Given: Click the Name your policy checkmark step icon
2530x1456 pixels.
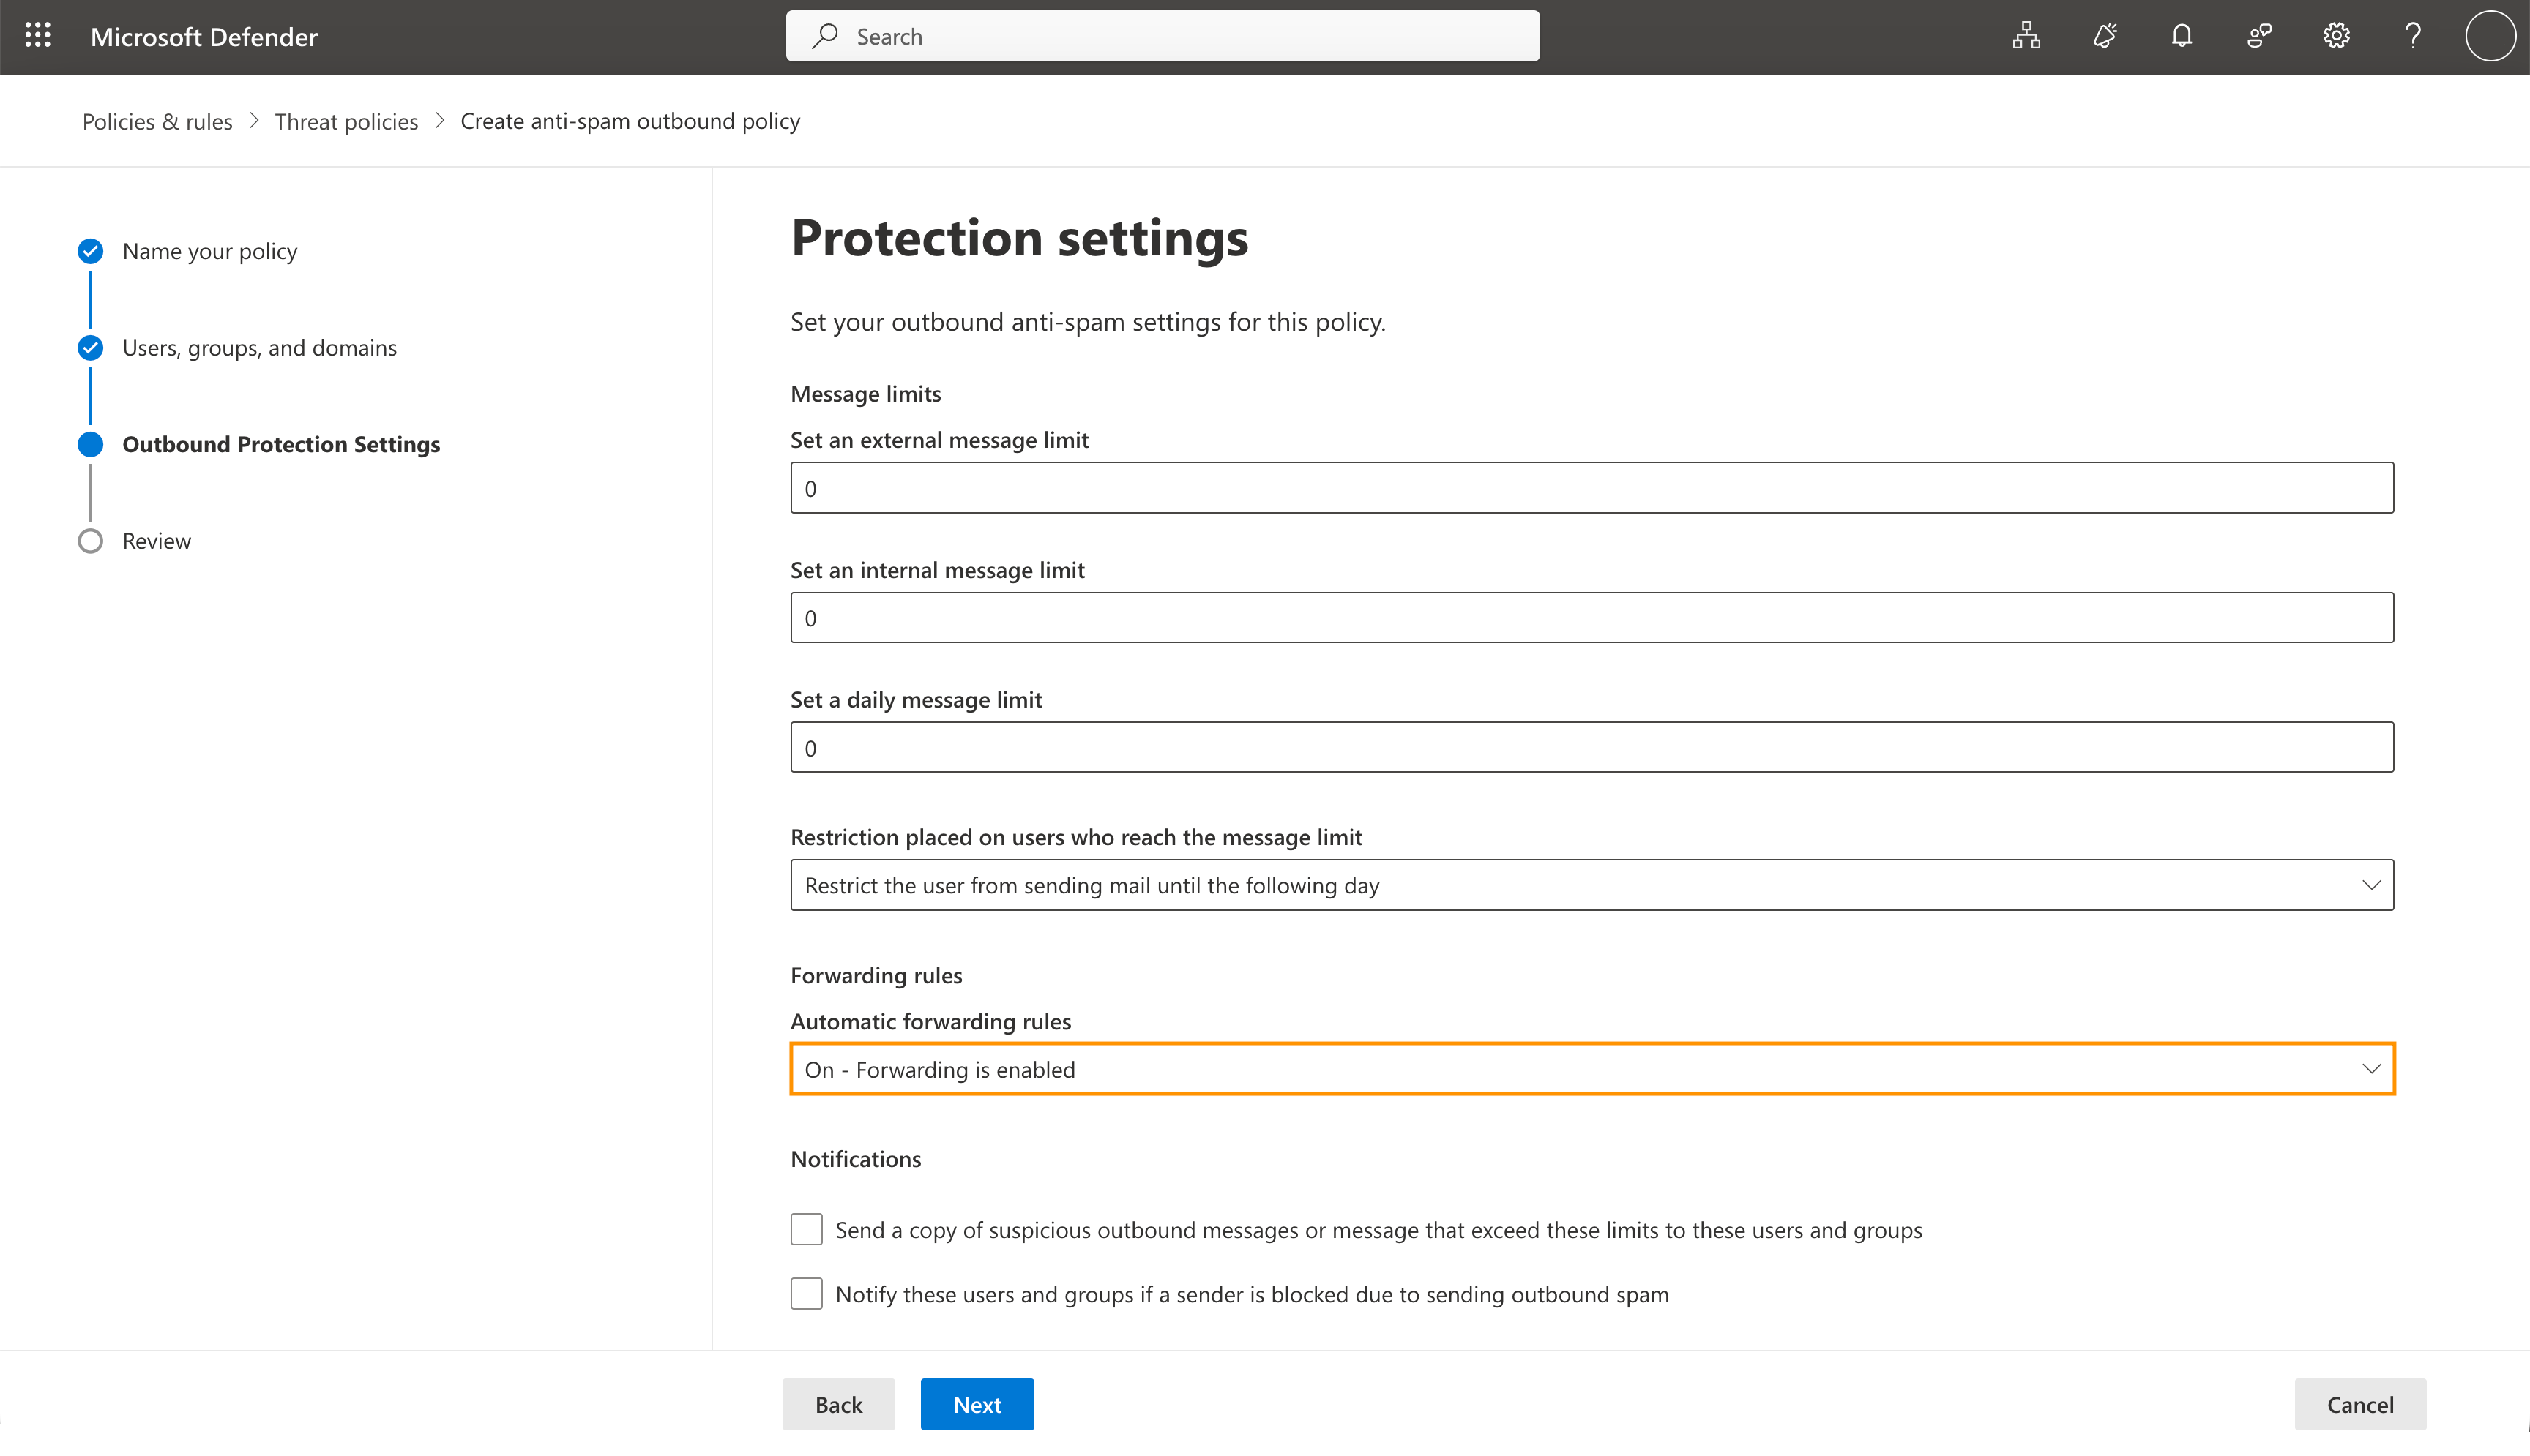Looking at the screenshot, I should [90, 251].
